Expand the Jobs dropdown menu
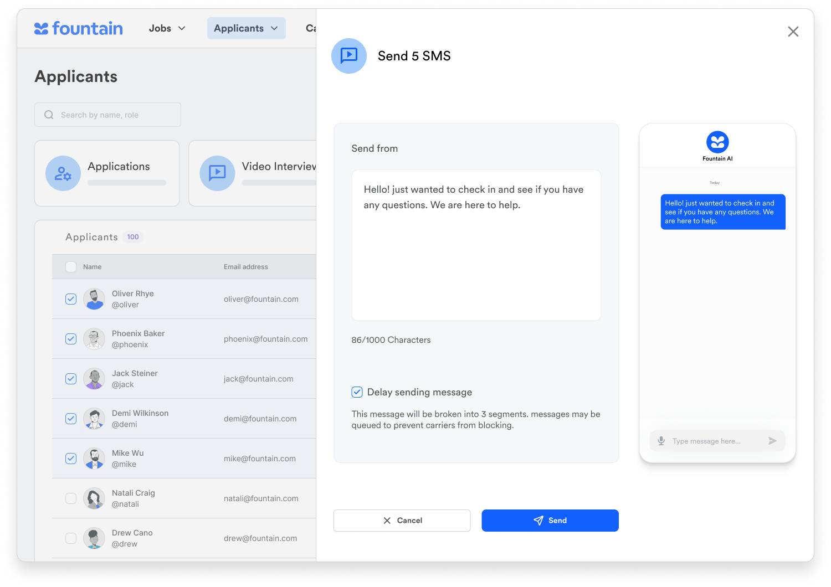This screenshot has height=587, width=831. pos(167,28)
